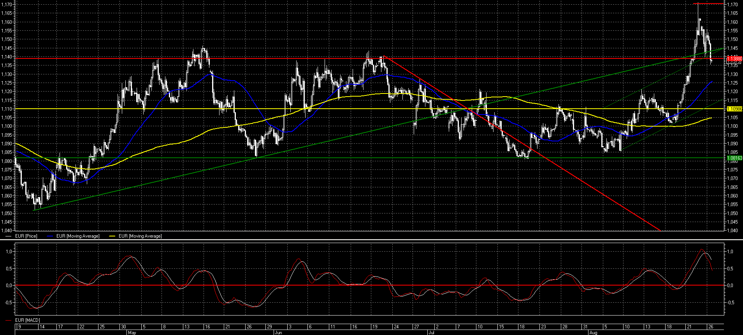Screen dimensions: 743x335
Task: Click the Jun label on time axis
Action: (x=278, y=333)
